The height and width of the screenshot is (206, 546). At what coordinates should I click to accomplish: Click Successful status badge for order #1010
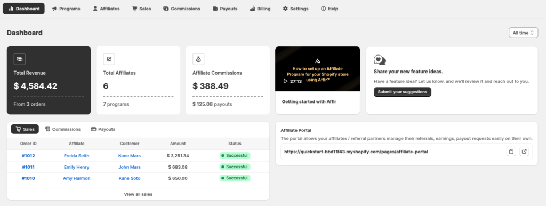(235, 178)
